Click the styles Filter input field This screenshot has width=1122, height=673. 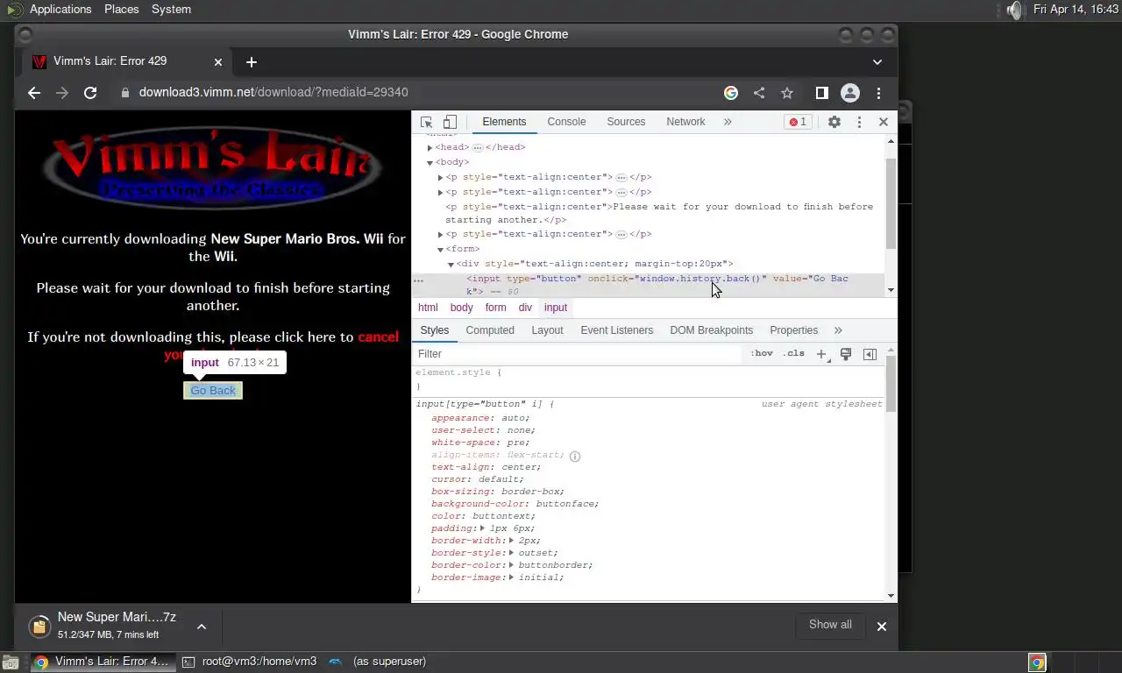click(579, 354)
